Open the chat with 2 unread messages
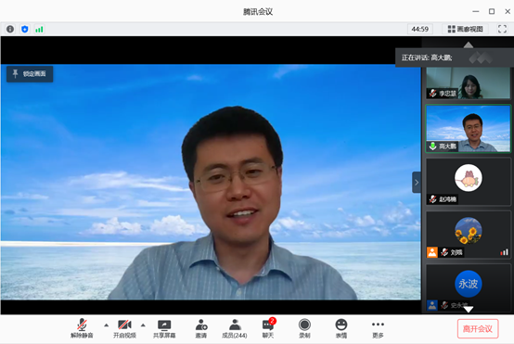Viewport: 514px width, 344px height. pyautogui.click(x=268, y=328)
